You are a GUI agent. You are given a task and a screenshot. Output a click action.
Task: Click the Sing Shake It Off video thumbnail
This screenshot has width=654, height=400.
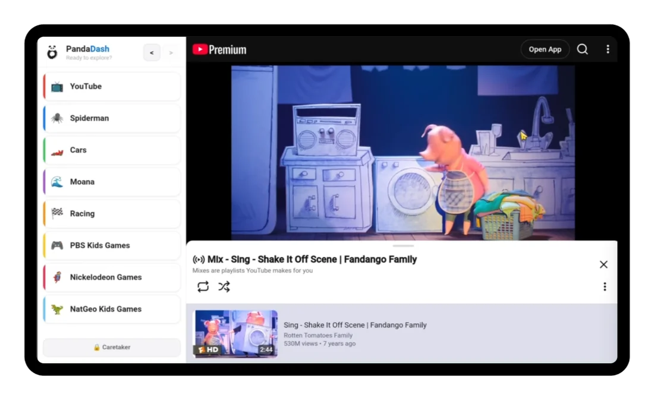click(235, 333)
